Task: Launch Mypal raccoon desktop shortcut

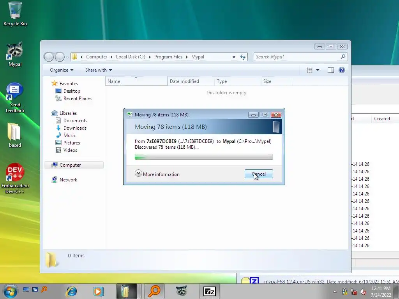Action: 15,54
